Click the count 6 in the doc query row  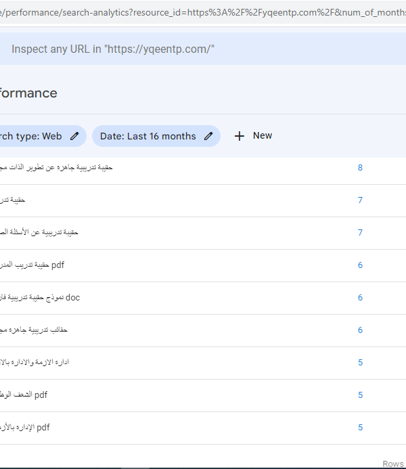[360, 298]
